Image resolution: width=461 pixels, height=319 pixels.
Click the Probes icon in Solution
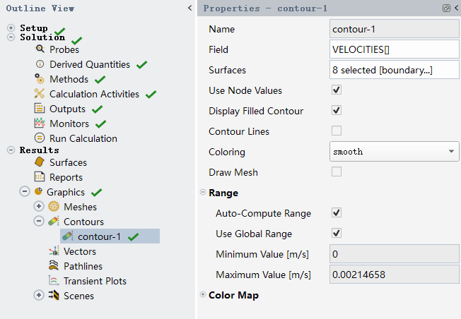(x=40, y=49)
